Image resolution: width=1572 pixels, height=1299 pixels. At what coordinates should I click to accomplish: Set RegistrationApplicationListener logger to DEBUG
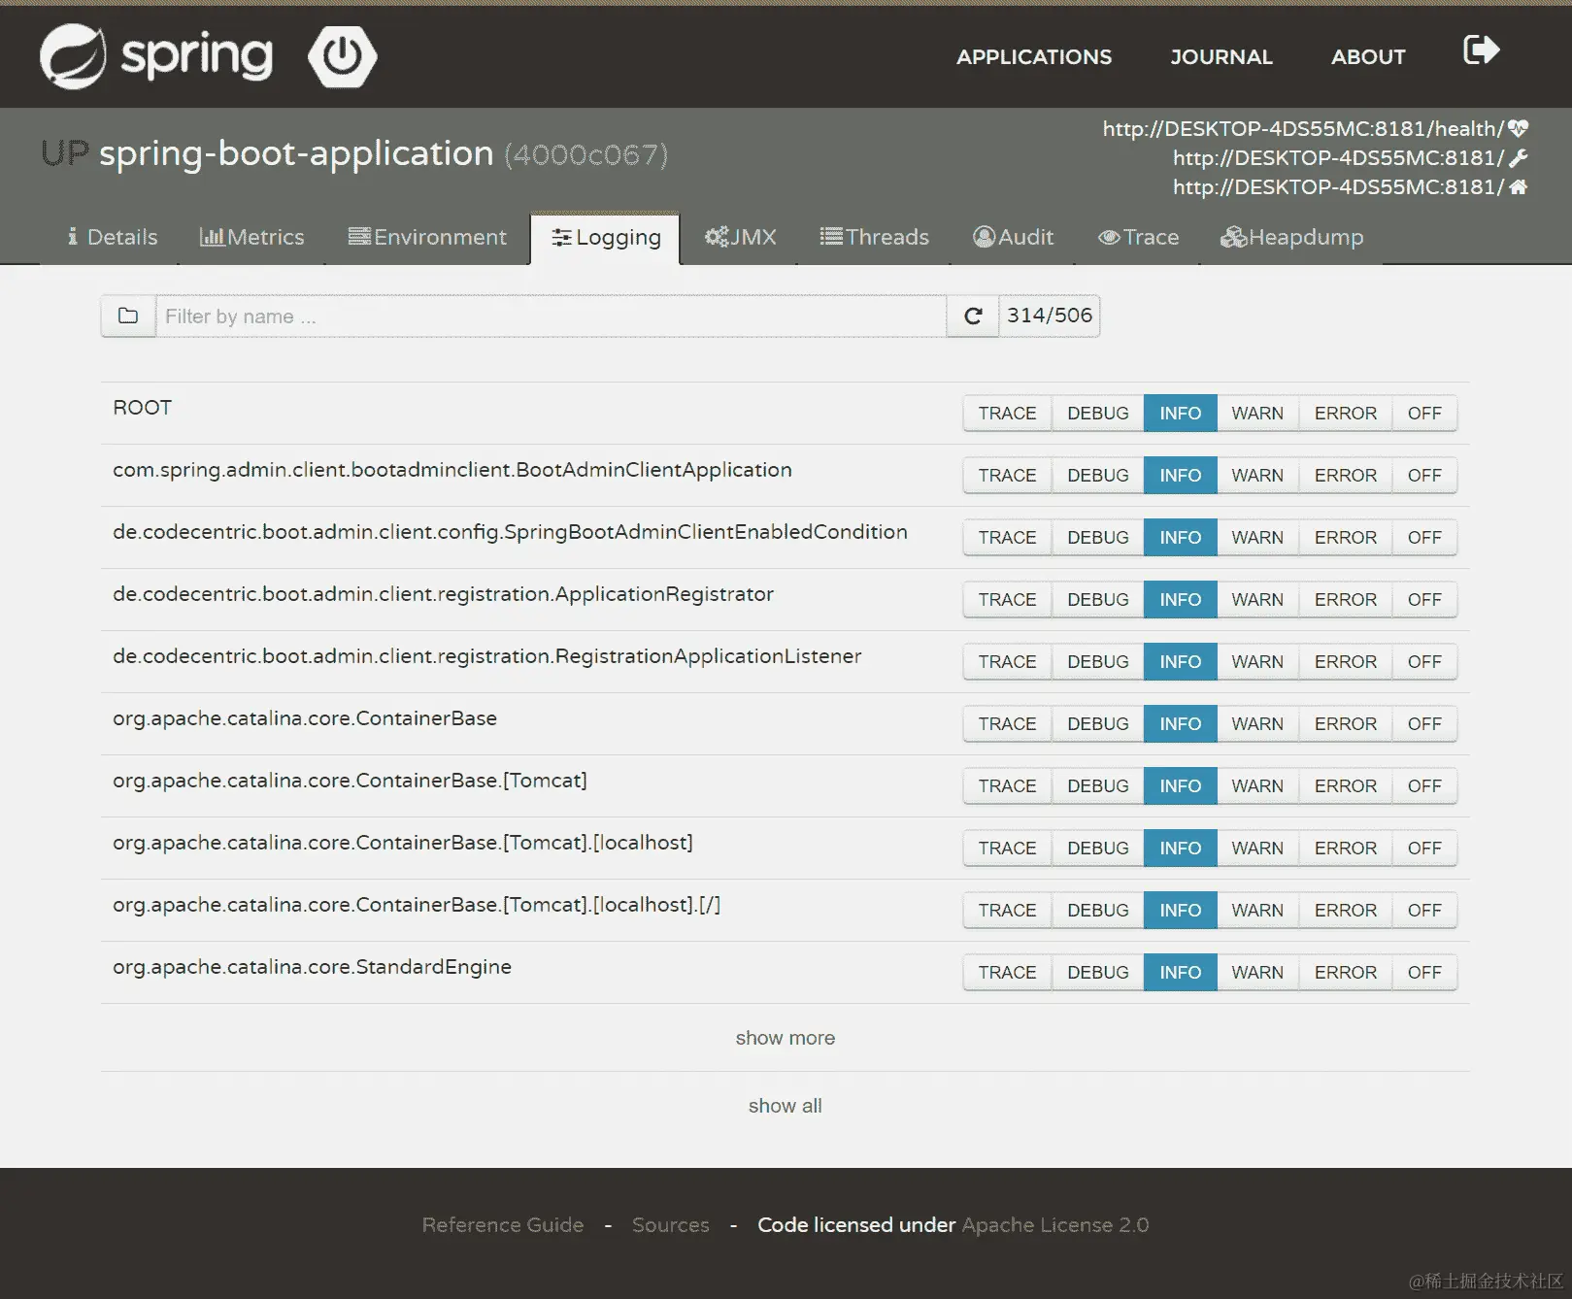tap(1097, 661)
